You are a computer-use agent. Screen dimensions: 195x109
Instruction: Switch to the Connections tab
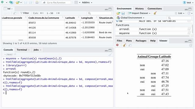[154, 8]
